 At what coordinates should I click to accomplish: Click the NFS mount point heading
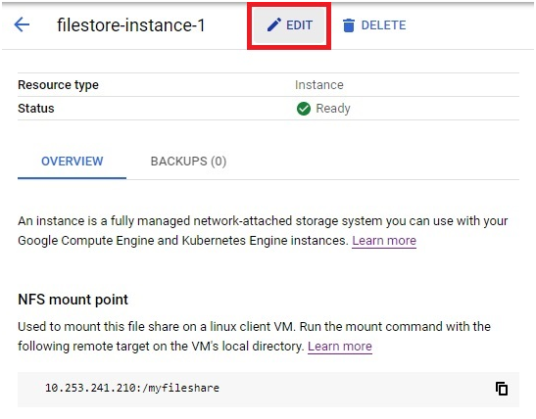[73, 300]
